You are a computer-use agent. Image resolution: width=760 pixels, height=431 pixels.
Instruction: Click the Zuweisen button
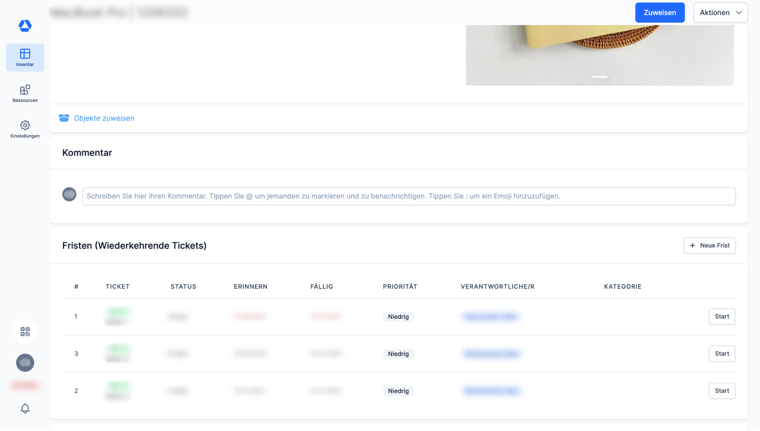click(x=659, y=13)
